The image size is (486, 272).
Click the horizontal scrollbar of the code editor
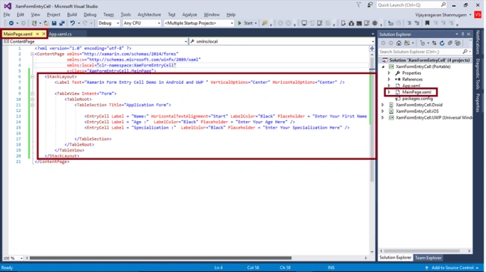[x=196, y=258]
